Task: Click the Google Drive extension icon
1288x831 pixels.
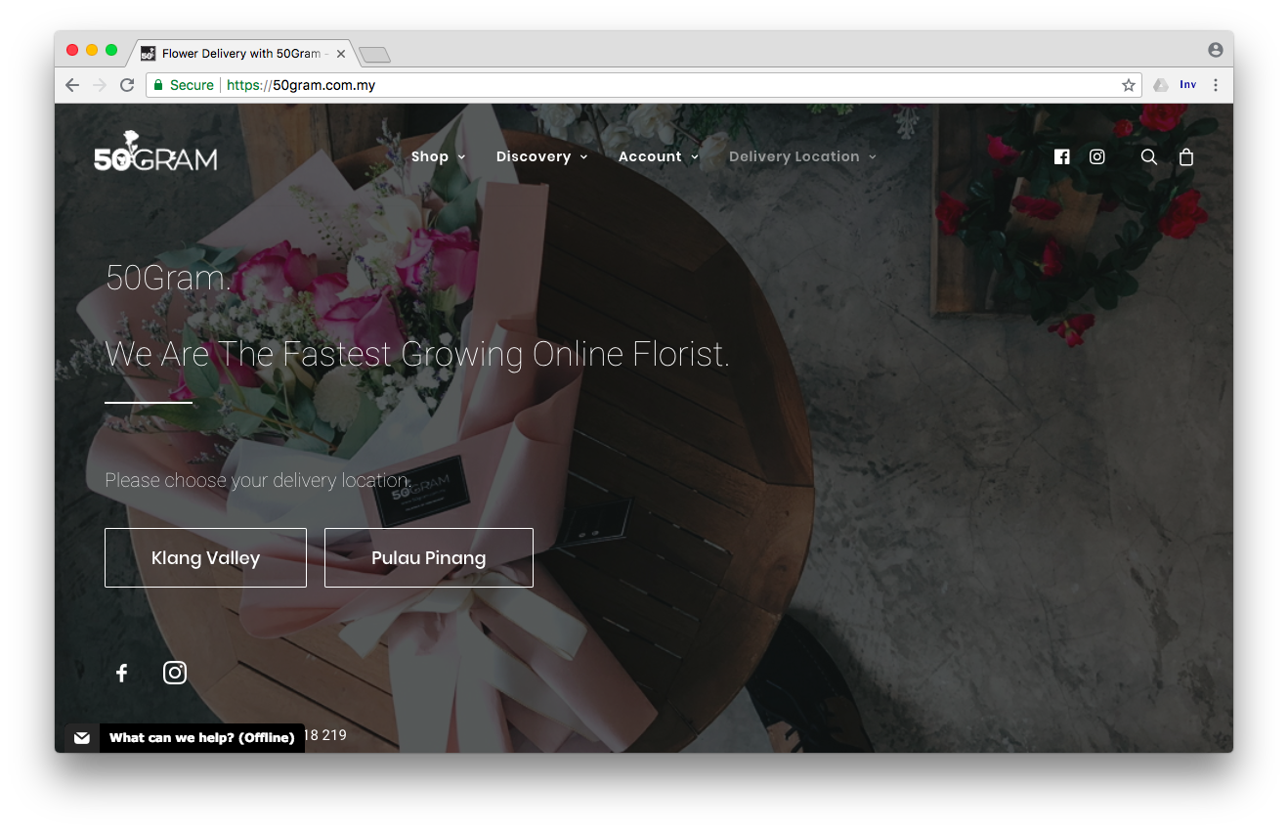Action: tap(1161, 85)
